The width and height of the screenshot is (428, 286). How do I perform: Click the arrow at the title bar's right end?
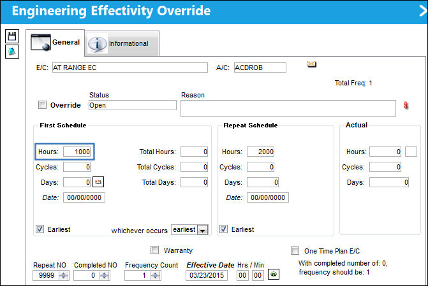(x=423, y=11)
